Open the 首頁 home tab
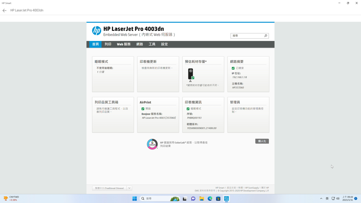361x203 pixels. tap(95, 44)
